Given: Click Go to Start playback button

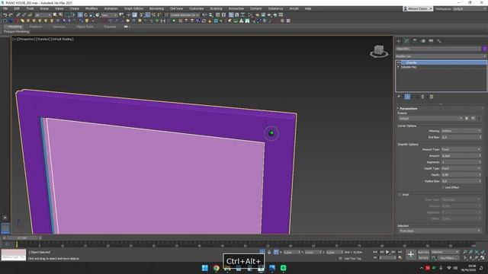Looking at the screenshot, I should 375,252.
